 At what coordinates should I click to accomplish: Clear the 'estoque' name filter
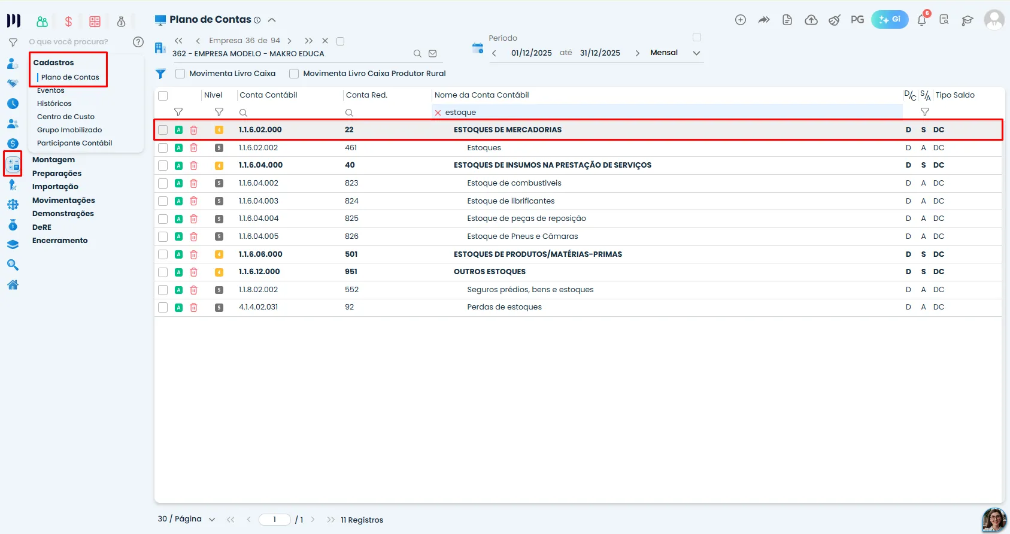[438, 113]
